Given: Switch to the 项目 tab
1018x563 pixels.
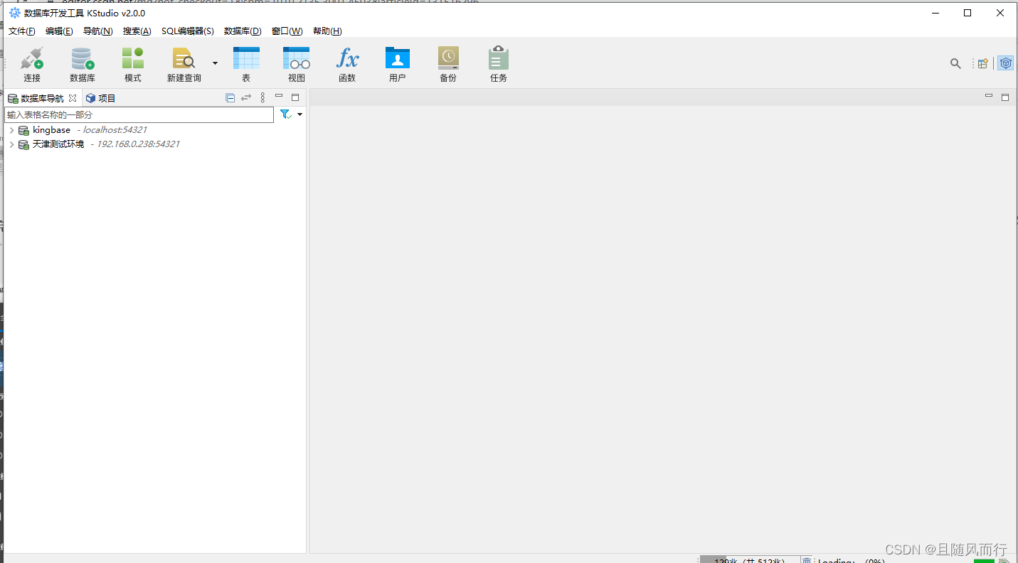Looking at the screenshot, I should (x=100, y=98).
